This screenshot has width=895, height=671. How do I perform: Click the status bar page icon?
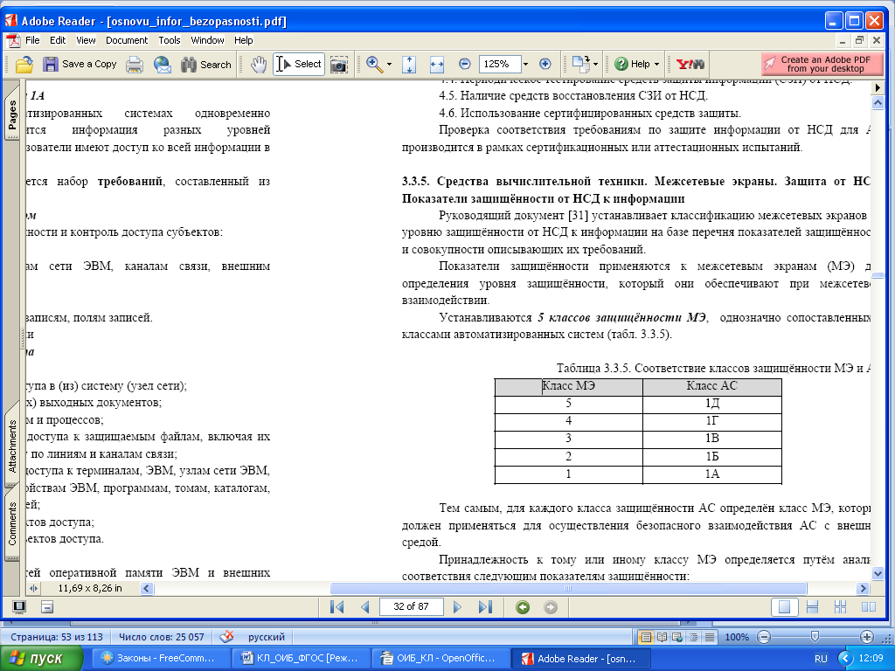tap(47, 607)
